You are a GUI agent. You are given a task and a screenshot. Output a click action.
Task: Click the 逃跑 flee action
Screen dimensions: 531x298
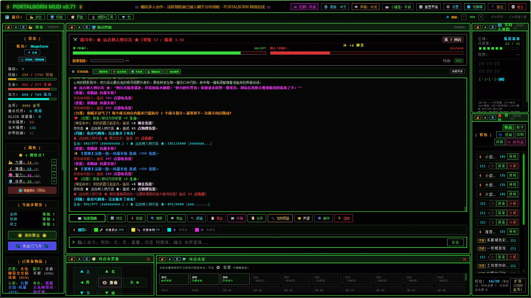point(343,218)
